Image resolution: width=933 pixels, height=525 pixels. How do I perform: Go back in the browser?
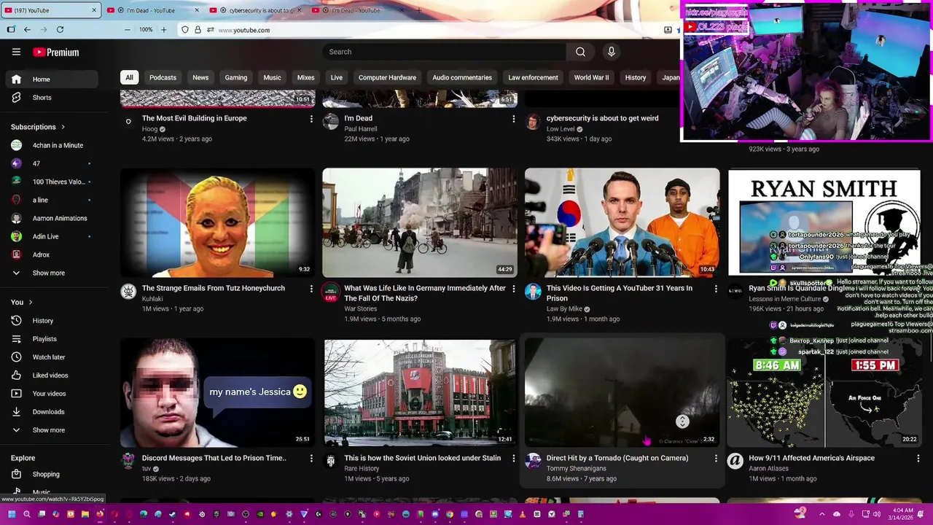(27, 29)
